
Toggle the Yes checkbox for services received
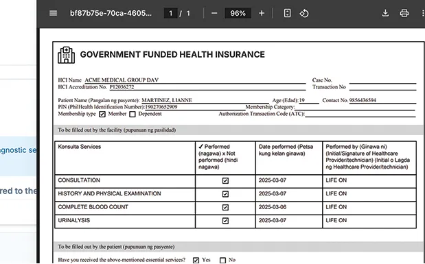[x=196, y=260]
